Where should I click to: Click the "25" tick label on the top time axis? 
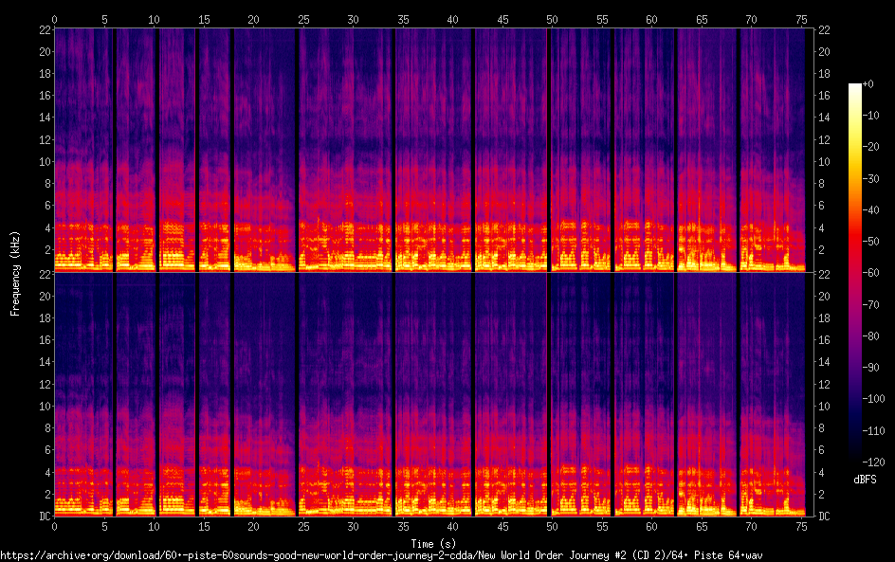click(x=303, y=19)
